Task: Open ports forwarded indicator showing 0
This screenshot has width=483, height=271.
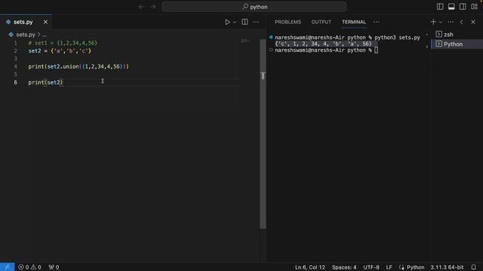Action: (x=54, y=267)
